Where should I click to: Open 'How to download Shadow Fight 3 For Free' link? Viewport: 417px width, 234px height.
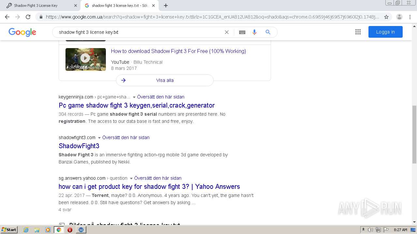178,51
